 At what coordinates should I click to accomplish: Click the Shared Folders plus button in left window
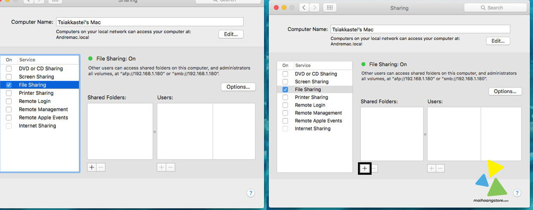pyautogui.click(x=92, y=167)
